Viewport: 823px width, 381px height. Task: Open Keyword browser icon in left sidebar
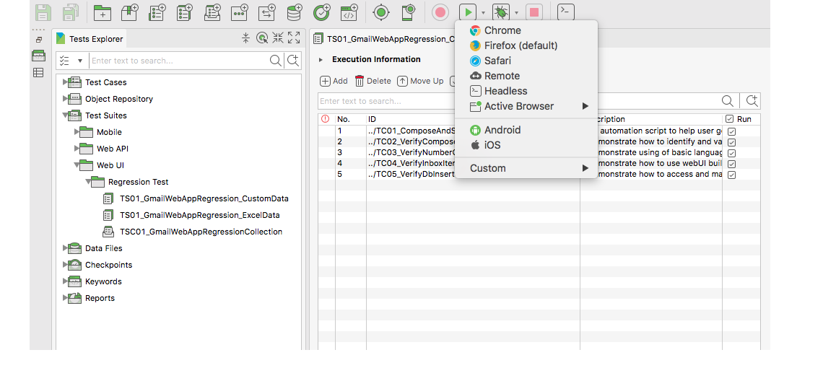38,56
